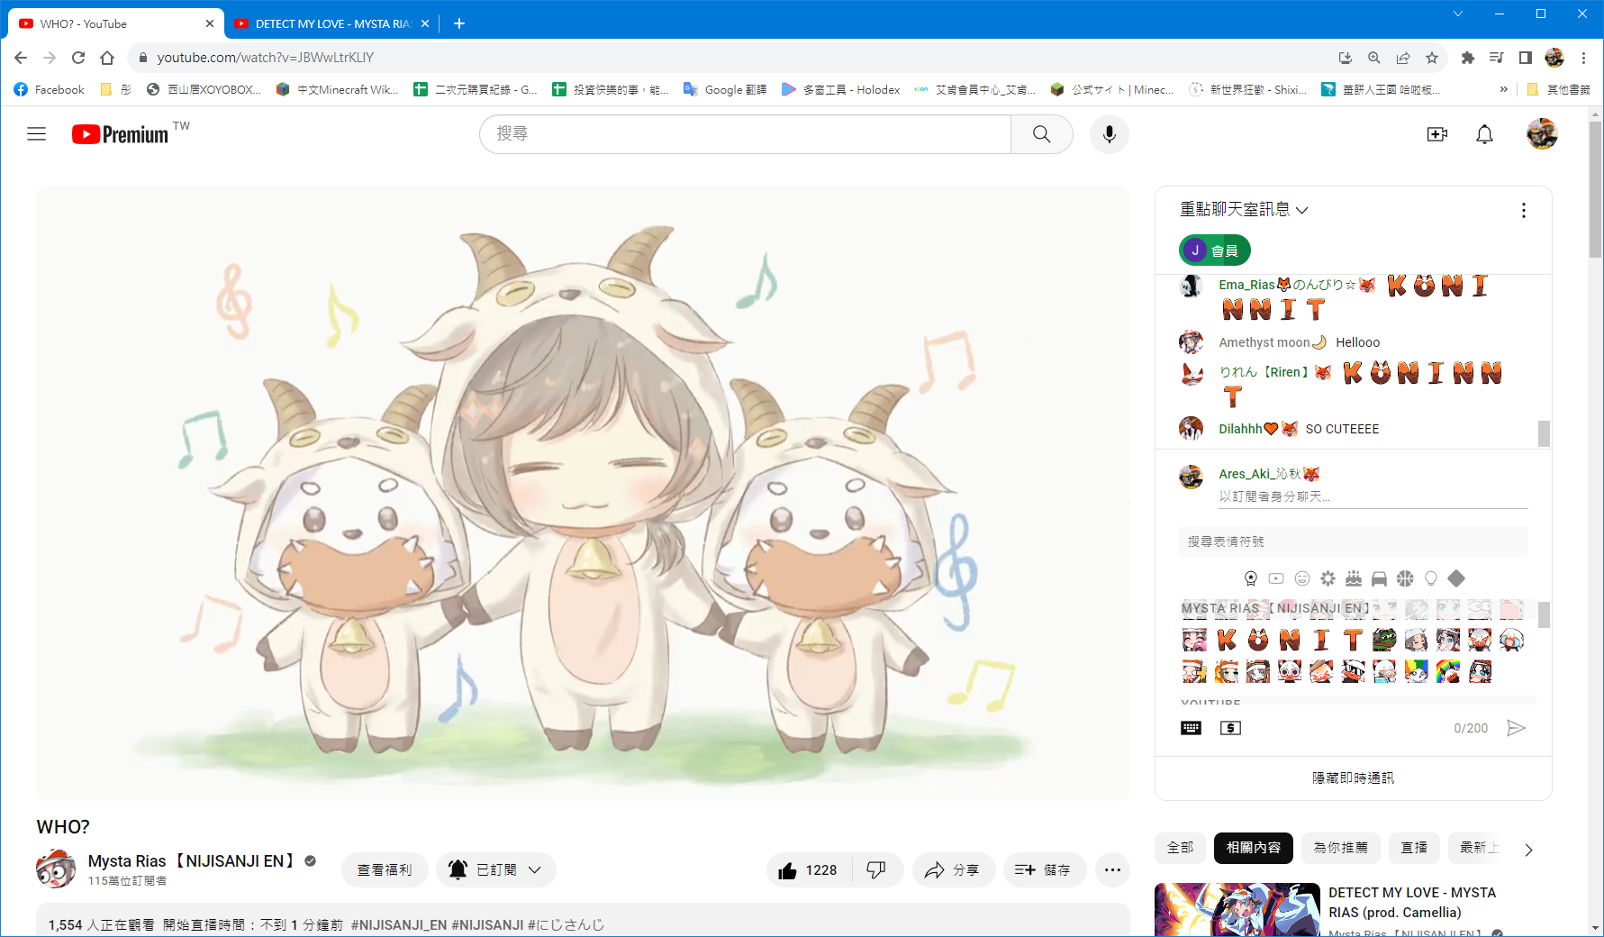The height and width of the screenshot is (937, 1604).
Task: Select the flower nature emoji category
Action: 1328,578
